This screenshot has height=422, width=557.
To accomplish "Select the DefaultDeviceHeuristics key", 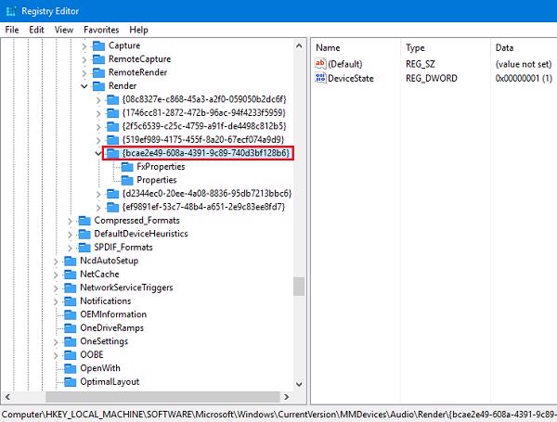I will pyautogui.click(x=140, y=234).
